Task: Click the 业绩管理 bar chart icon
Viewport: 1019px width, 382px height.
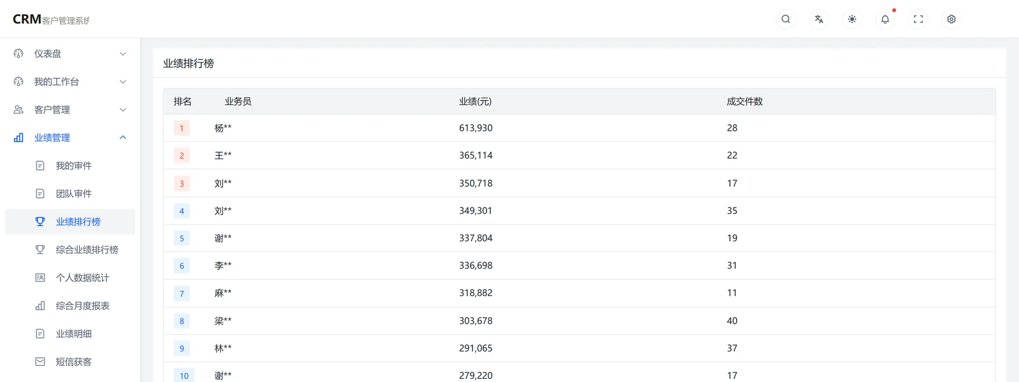Action: (x=18, y=138)
